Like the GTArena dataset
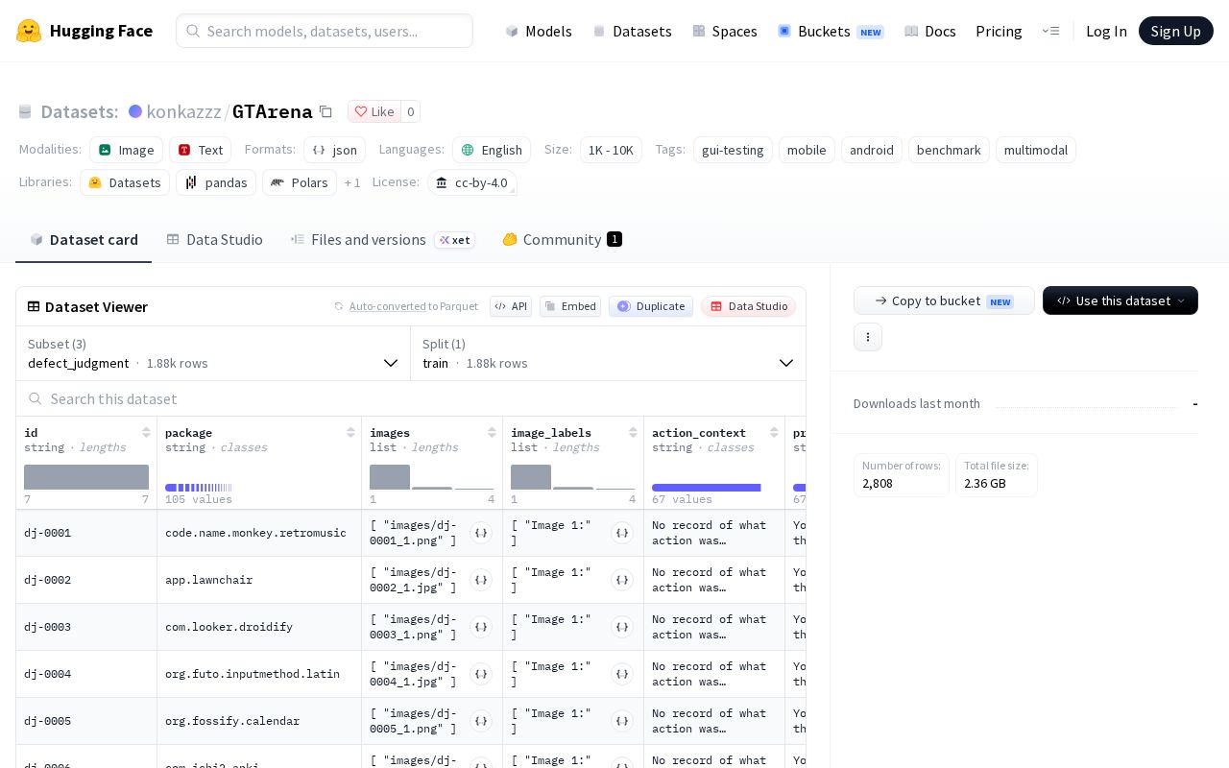 pyautogui.click(x=374, y=111)
